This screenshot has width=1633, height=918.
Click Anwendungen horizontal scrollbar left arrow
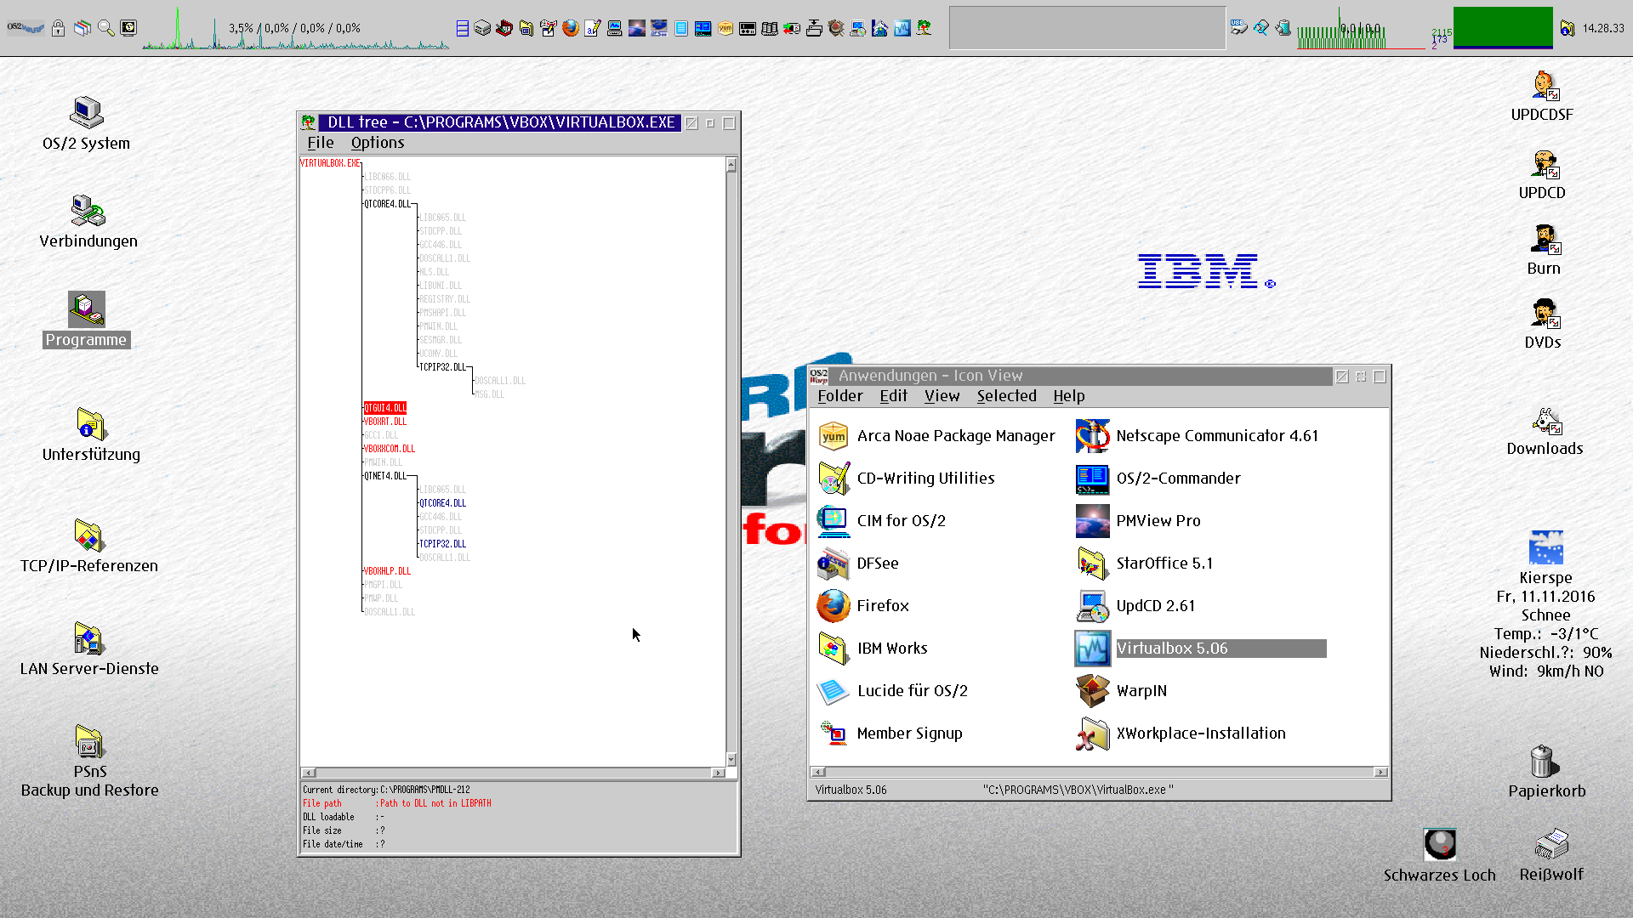coord(818,772)
